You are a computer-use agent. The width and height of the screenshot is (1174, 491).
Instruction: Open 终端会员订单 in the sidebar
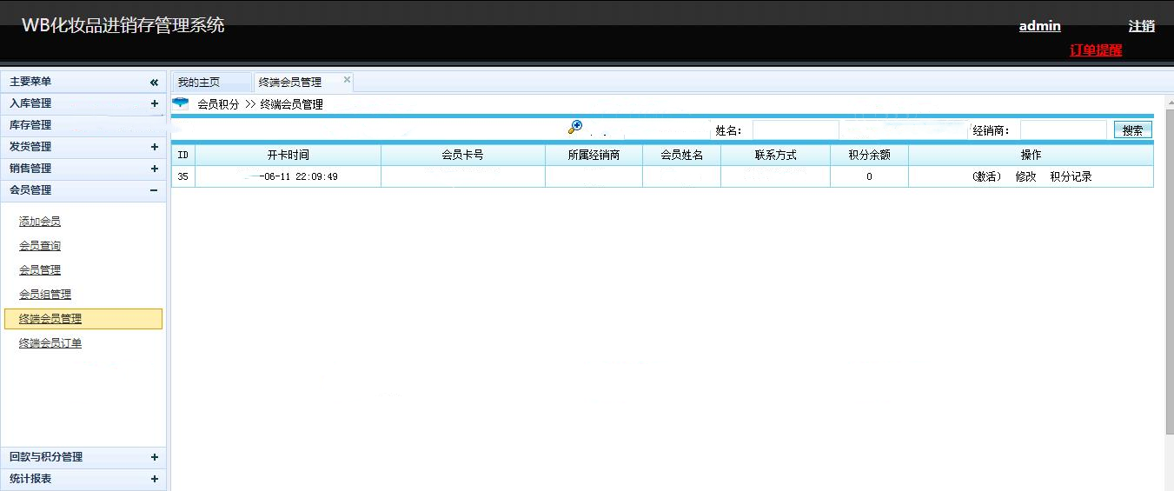50,343
